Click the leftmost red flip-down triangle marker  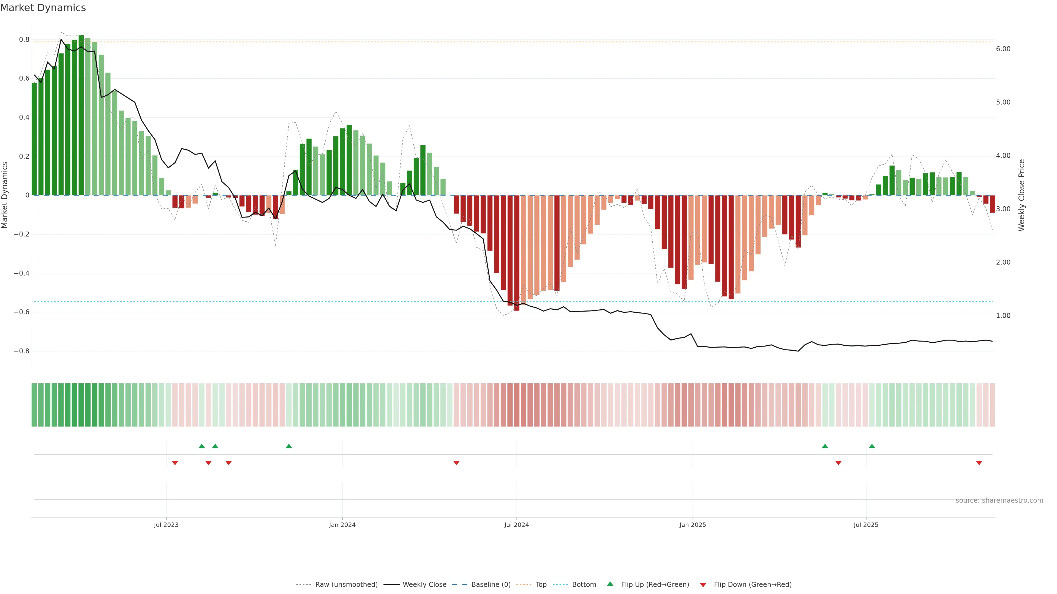click(x=175, y=463)
